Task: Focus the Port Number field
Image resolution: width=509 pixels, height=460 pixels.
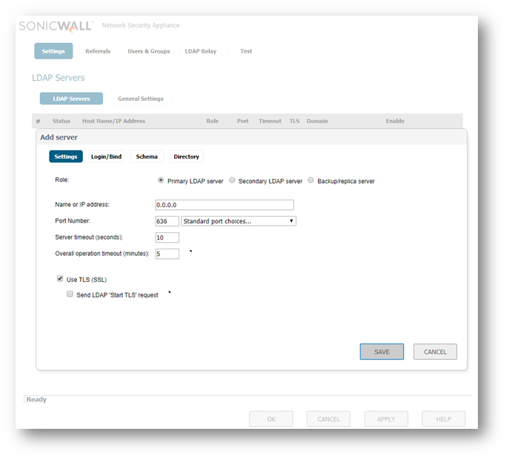Action: coord(167,221)
